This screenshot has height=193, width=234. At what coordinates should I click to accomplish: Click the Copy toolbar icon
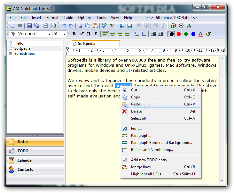click(x=88, y=26)
